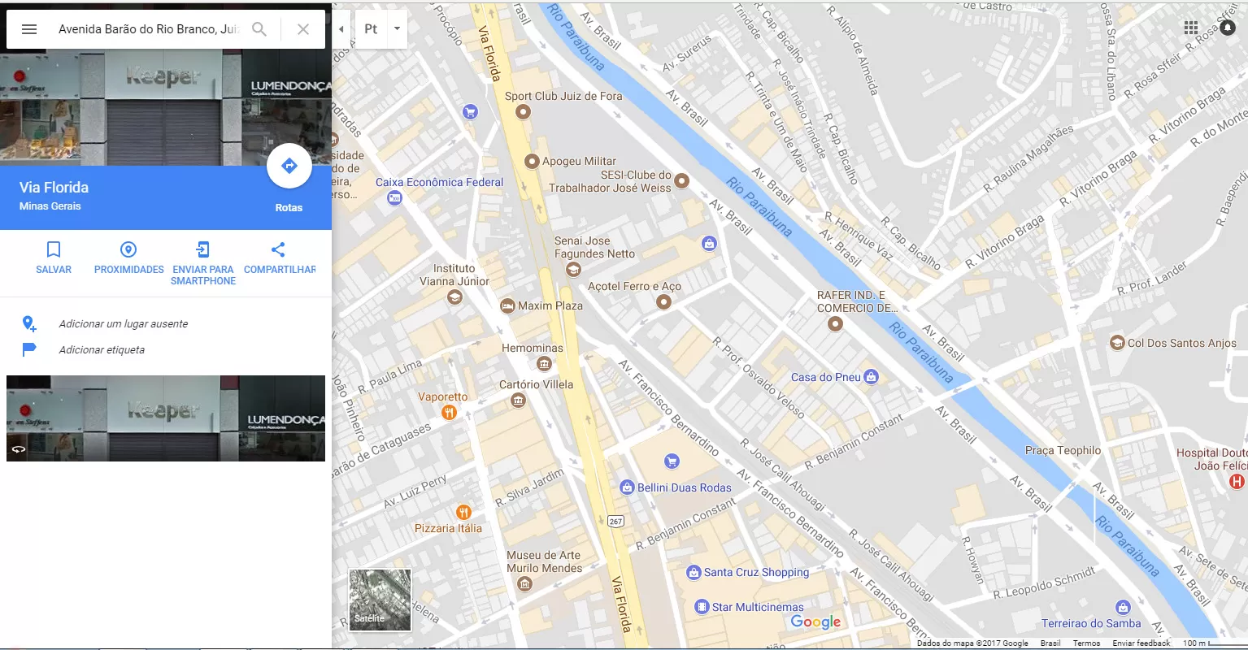Select the Casa do Pneu shop icon
Screen dimensions: 1248x650
(x=872, y=376)
